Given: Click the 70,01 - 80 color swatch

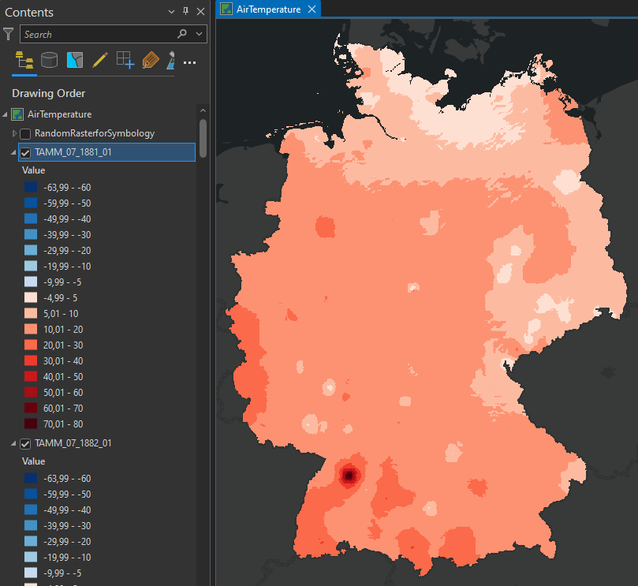Looking at the screenshot, I should click(x=31, y=424).
